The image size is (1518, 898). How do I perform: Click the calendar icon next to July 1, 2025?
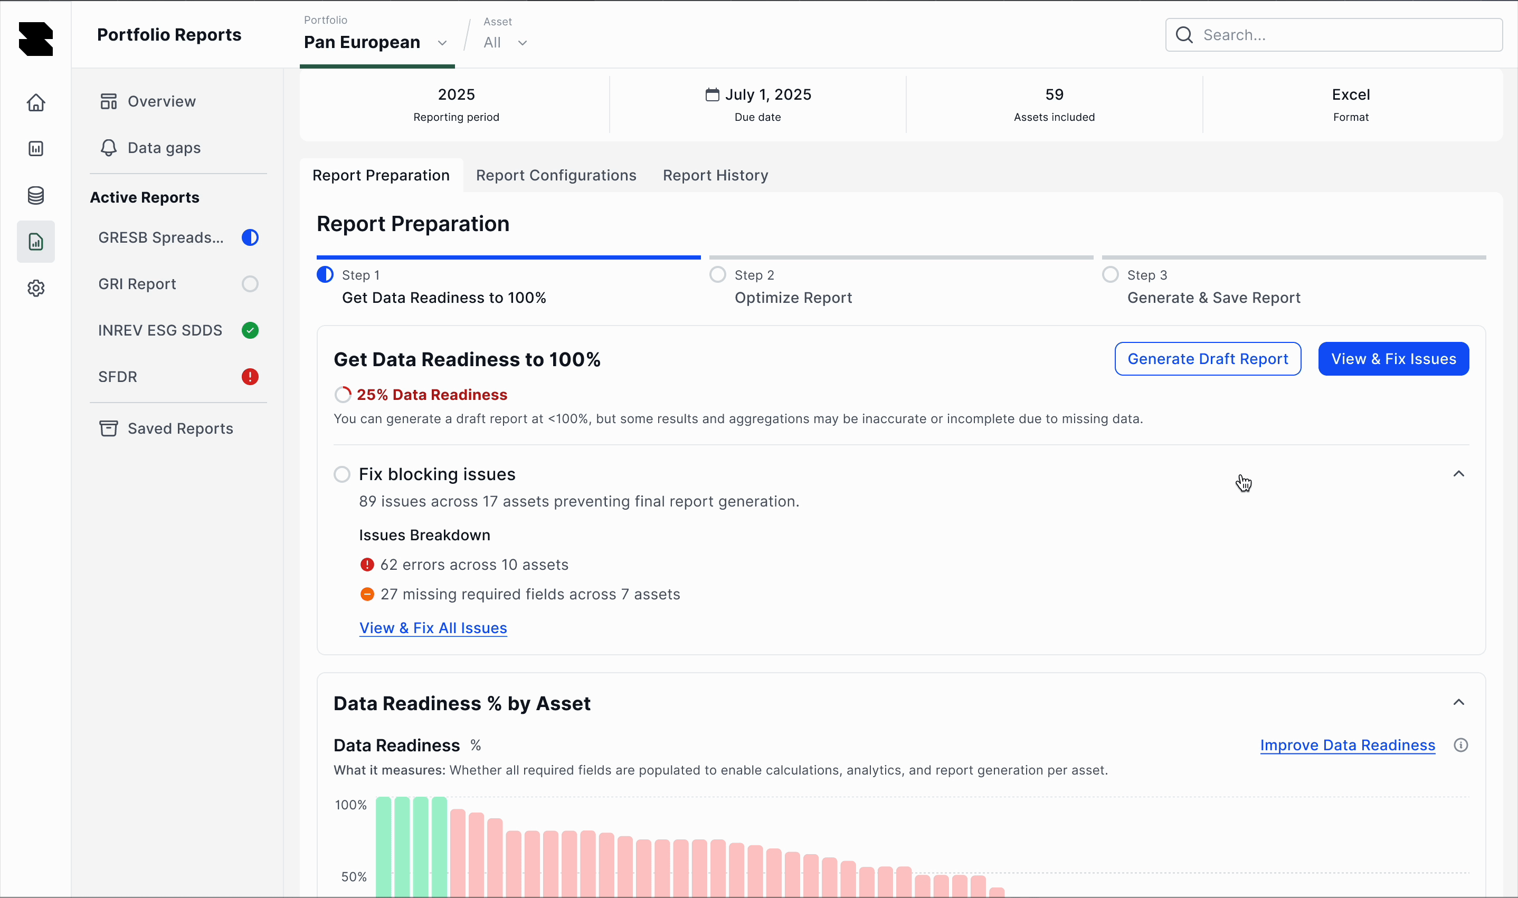(x=713, y=94)
